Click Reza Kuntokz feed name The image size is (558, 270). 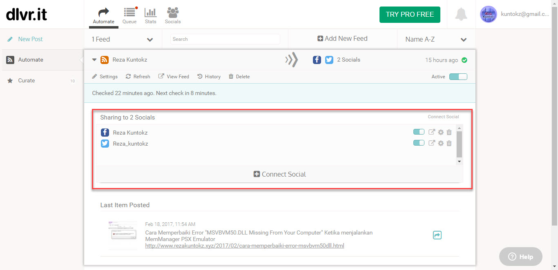pos(130,60)
